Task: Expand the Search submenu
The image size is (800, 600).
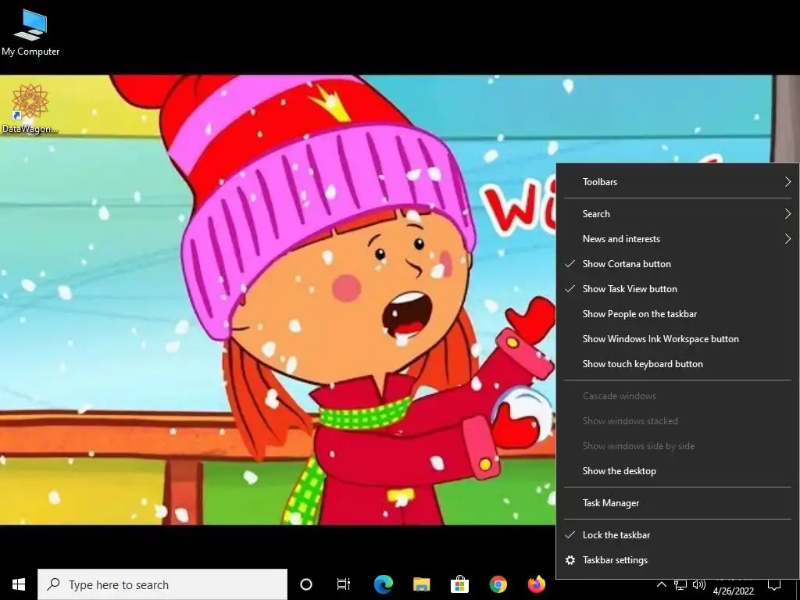Action: (677, 214)
